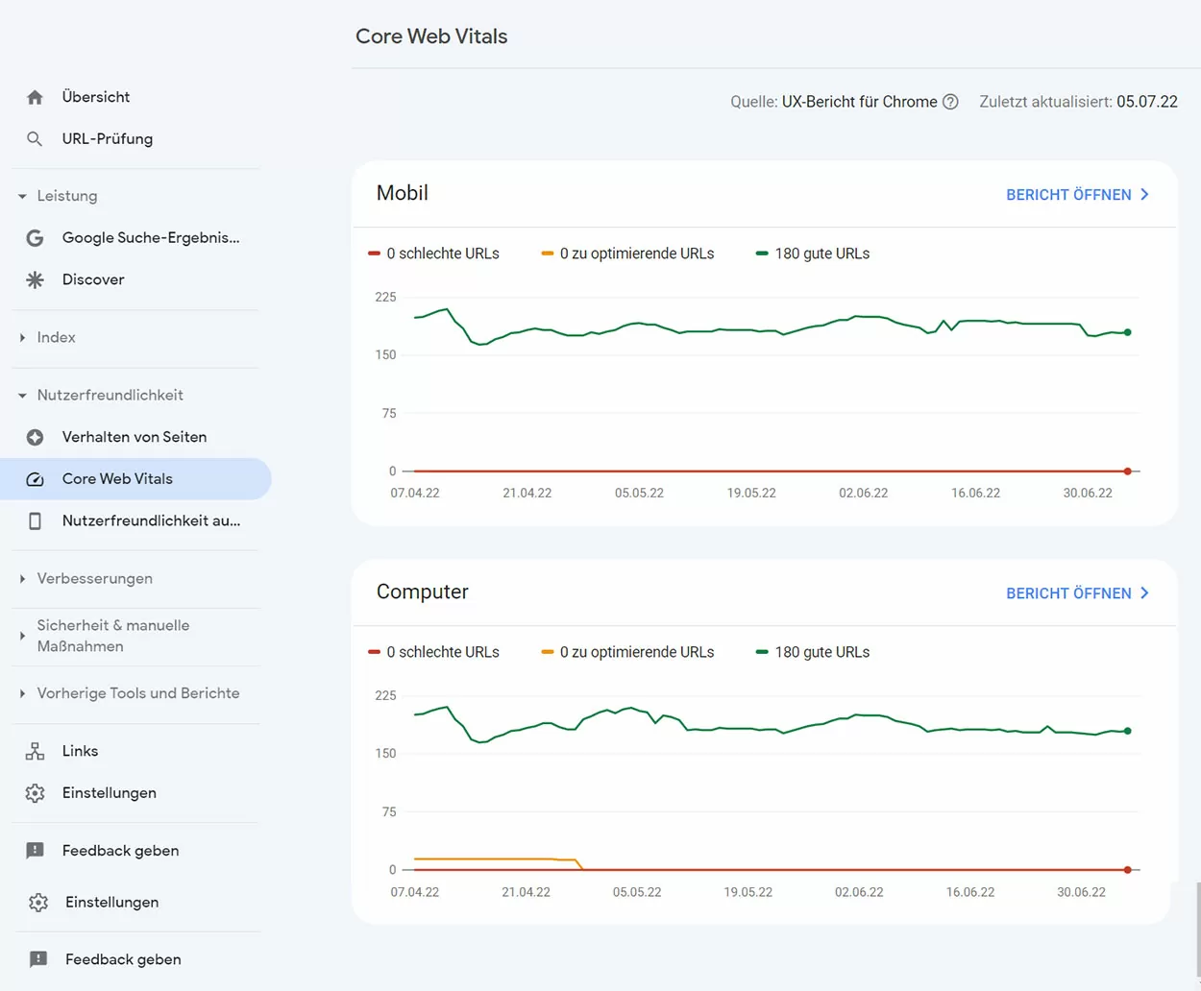The height and width of the screenshot is (991, 1201).
Task: Open the Übersicht home icon
Action: pyautogui.click(x=35, y=96)
